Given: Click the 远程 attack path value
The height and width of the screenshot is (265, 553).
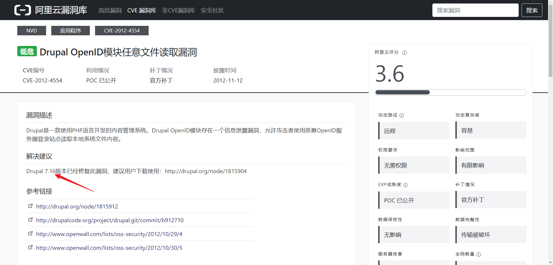Looking at the screenshot, I should (x=414, y=131).
